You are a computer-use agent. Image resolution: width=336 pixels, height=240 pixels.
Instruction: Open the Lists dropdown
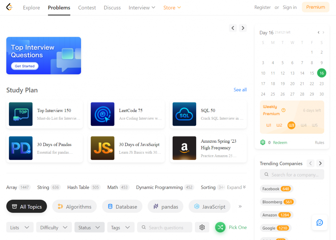tap(20, 227)
